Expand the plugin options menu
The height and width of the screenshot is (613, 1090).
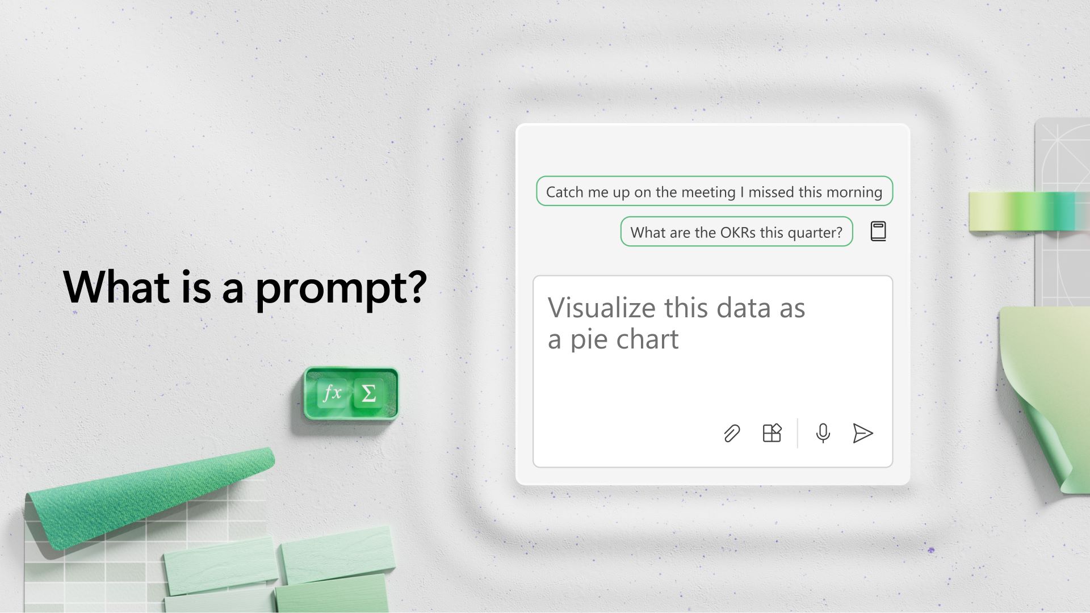[773, 433]
